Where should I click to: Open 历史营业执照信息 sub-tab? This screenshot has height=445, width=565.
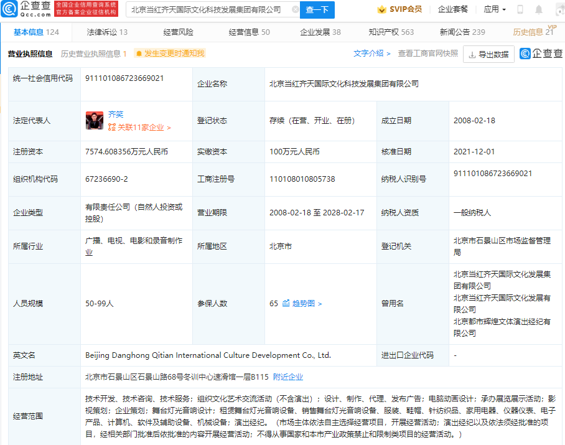pos(93,54)
